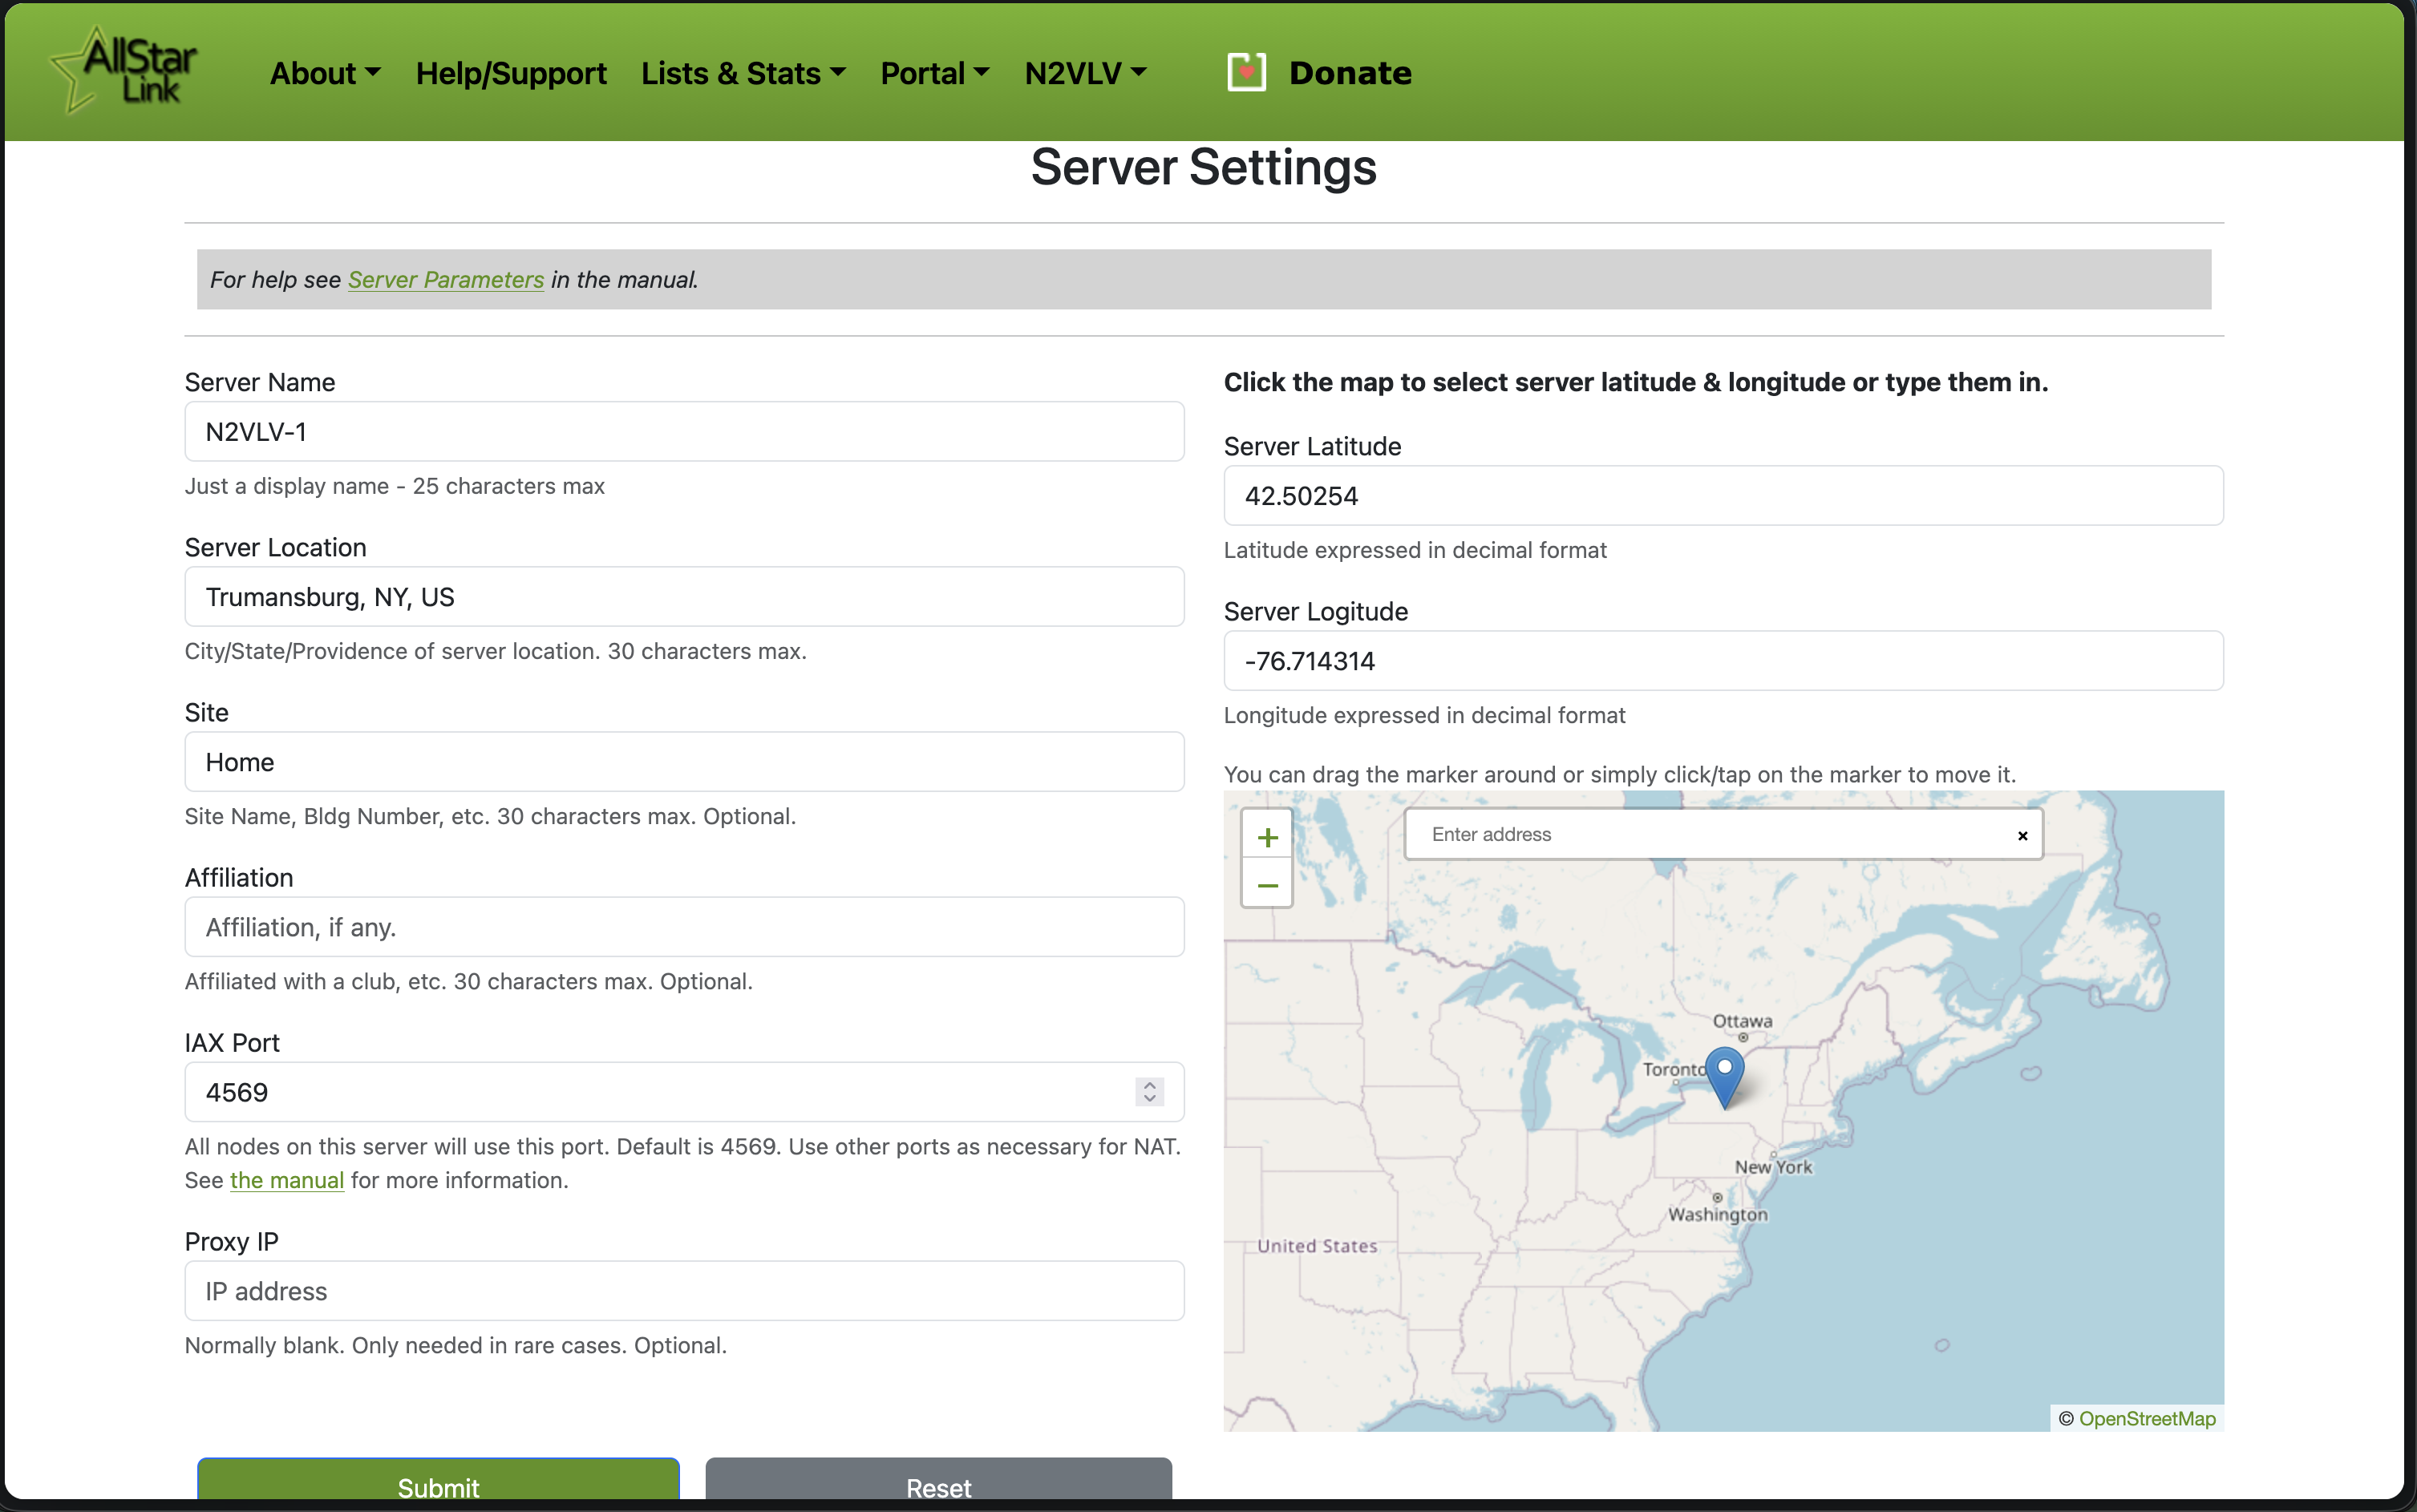Click the Proxy IP input field
This screenshot has height=1512, width=2417.
[x=684, y=1290]
